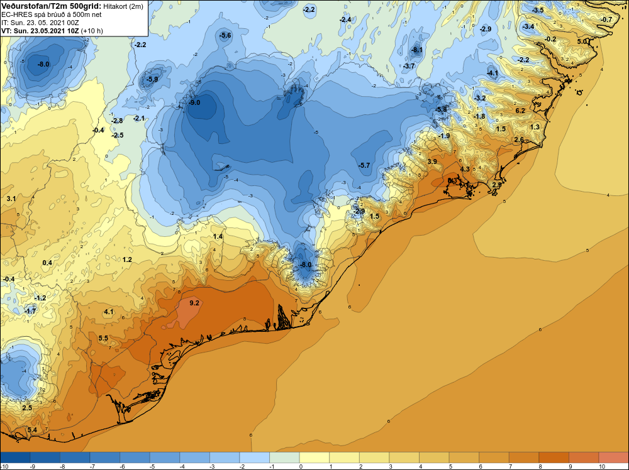629x470 pixels.
Task: Click the legend tick label '-10'
Action: (x=4, y=467)
